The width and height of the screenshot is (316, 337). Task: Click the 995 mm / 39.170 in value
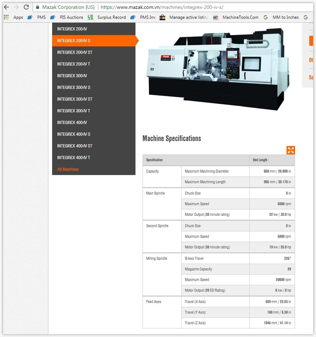[277, 182]
